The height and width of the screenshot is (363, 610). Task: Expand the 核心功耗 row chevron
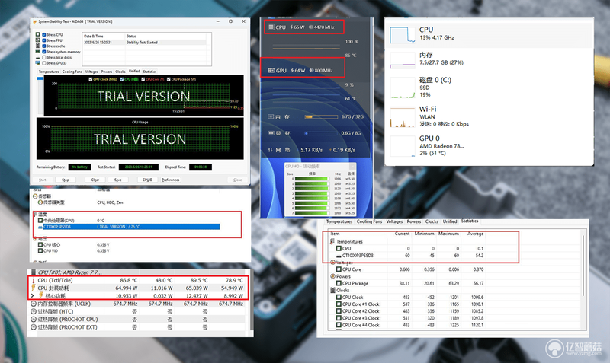33,296
